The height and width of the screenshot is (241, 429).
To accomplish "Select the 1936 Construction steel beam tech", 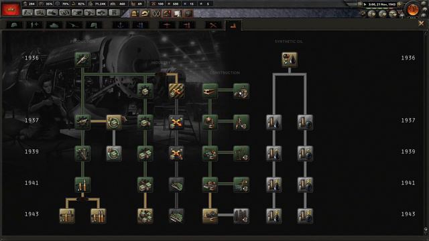I will click(x=210, y=91).
